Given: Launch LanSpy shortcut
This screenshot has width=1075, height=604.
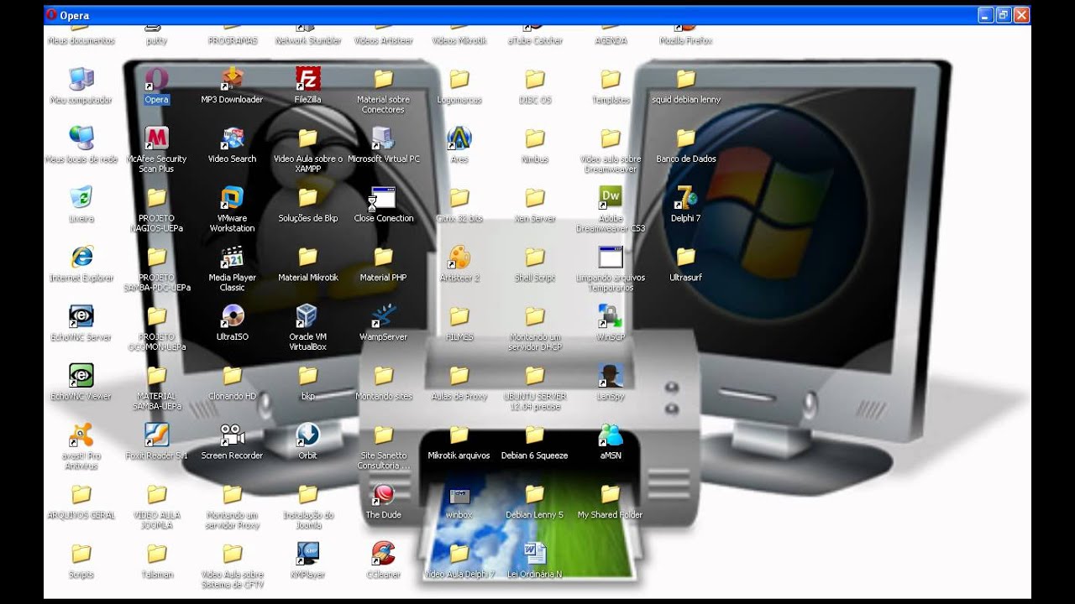Looking at the screenshot, I should (611, 377).
